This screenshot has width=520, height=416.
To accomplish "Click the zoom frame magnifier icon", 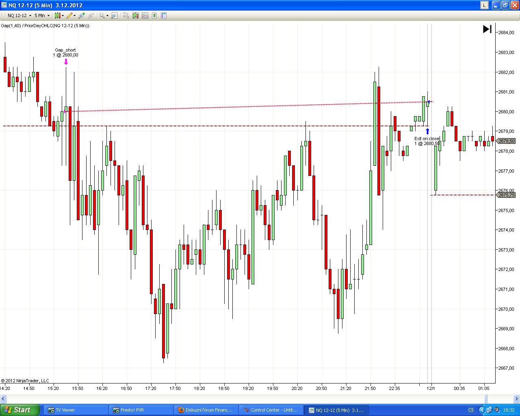I will coord(115,15).
